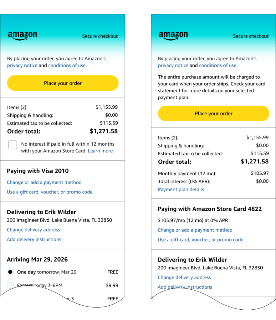Viewport: 276px width, 320px height.
Task: Change payment method under Amazon Store Card 4822
Action: point(195,230)
